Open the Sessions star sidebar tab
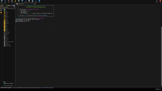 tap(1, 6)
